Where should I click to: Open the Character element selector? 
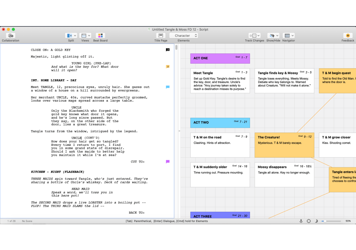point(184,35)
